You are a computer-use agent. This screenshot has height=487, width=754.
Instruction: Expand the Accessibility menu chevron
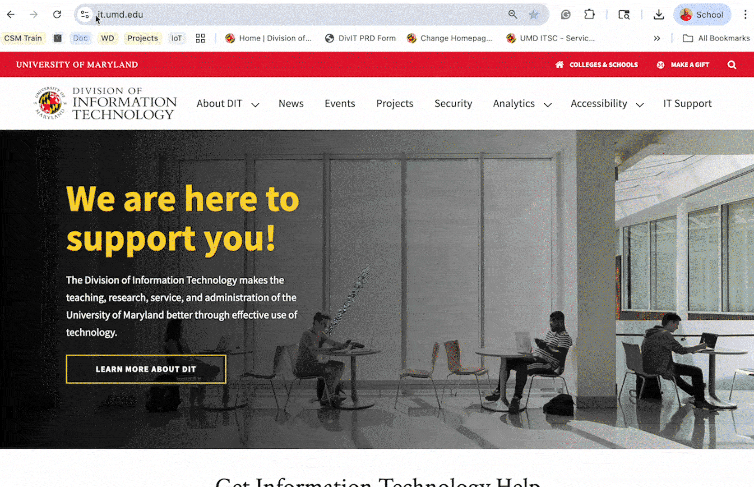640,105
